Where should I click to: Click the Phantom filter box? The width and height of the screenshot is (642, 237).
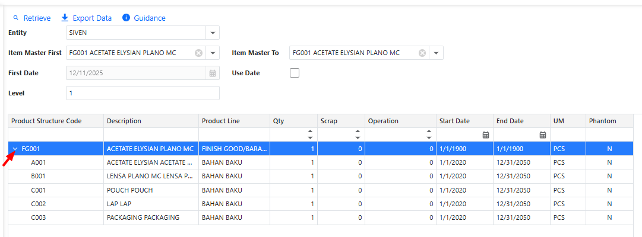[x=610, y=135]
